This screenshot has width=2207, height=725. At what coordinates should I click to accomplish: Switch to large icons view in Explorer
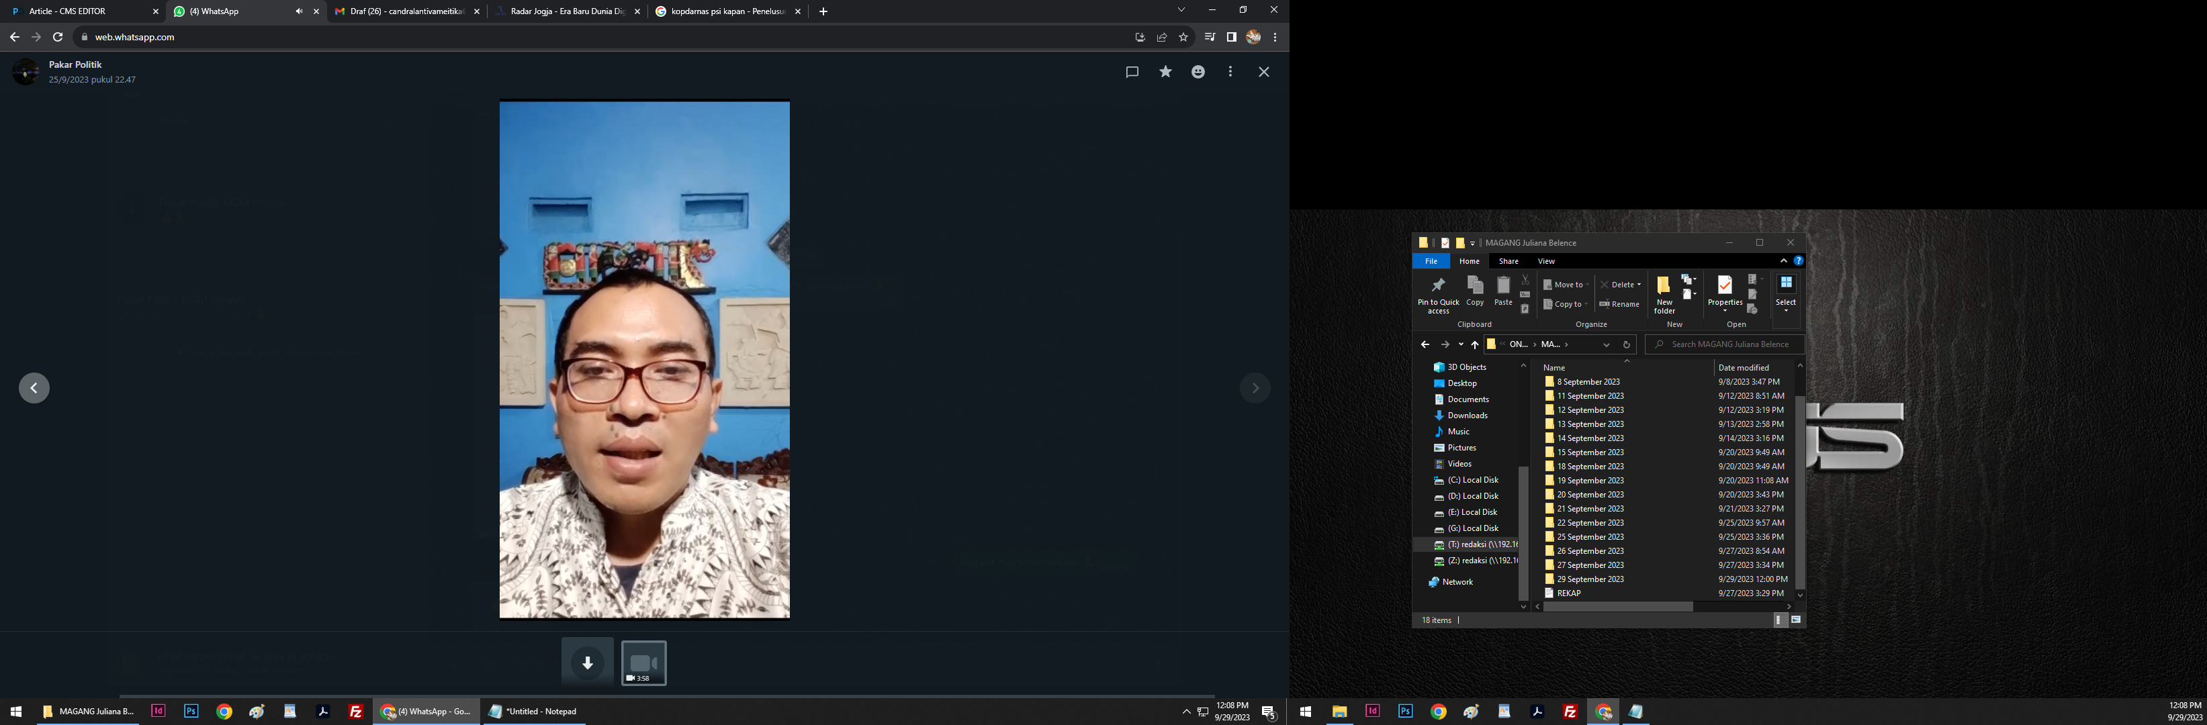[1796, 620]
